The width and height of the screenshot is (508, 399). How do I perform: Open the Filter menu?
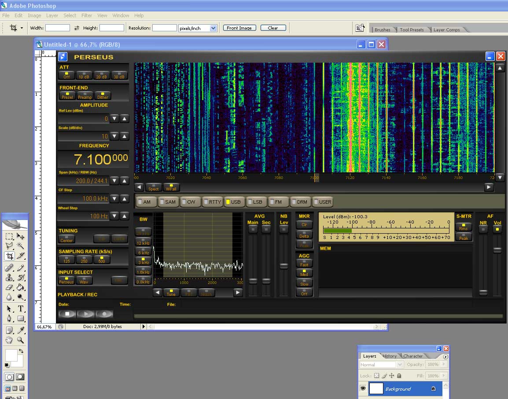[x=87, y=15]
